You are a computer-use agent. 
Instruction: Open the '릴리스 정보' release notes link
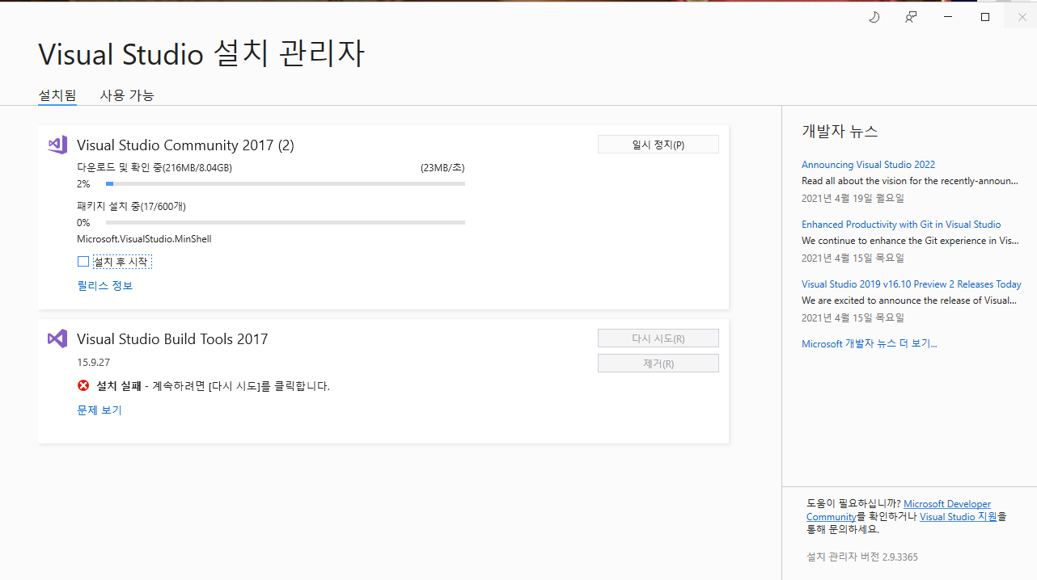104,286
